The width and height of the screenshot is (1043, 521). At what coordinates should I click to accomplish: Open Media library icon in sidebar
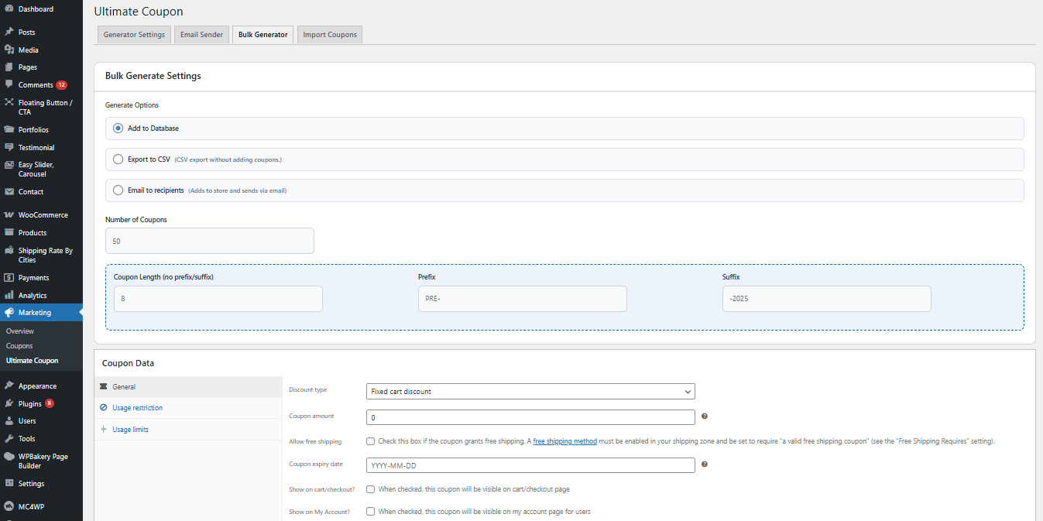point(9,50)
